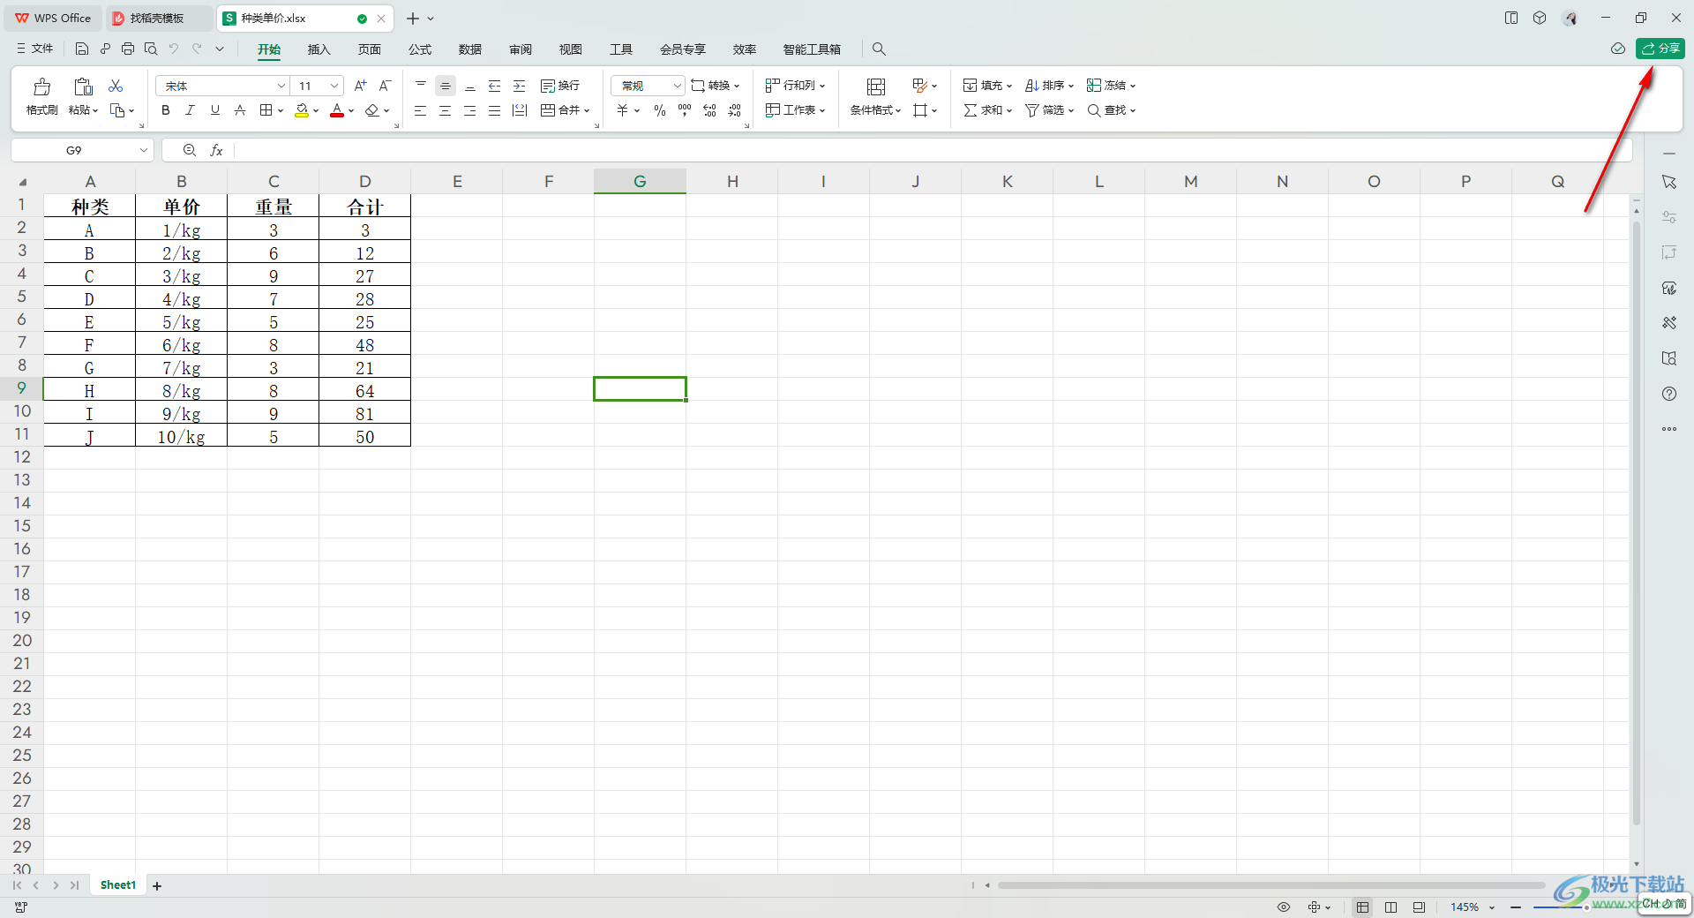The height and width of the screenshot is (918, 1694).
Task: Click the Print Preview icon
Action: 151,49
